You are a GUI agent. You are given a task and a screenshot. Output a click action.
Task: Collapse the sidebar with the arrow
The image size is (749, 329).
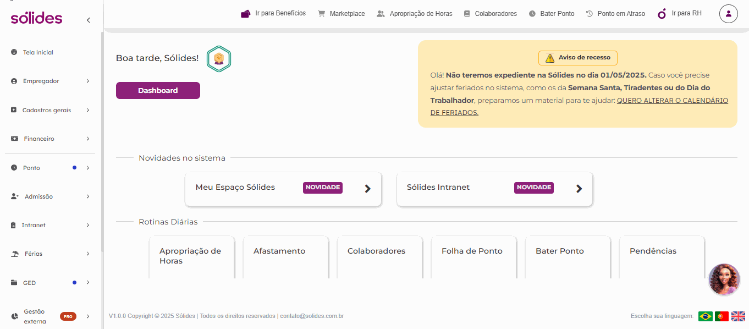pos(89,20)
